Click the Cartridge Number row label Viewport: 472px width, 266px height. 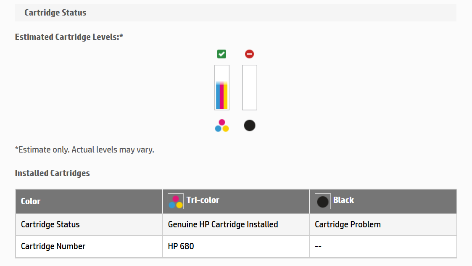pos(52,246)
